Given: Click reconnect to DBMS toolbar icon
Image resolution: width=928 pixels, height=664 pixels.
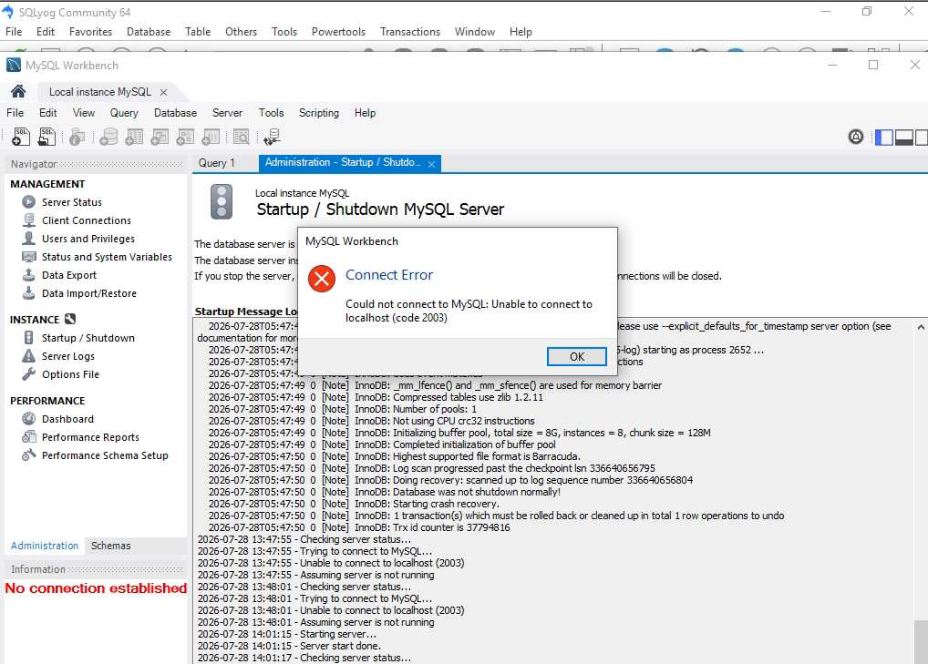Looking at the screenshot, I should (272, 137).
